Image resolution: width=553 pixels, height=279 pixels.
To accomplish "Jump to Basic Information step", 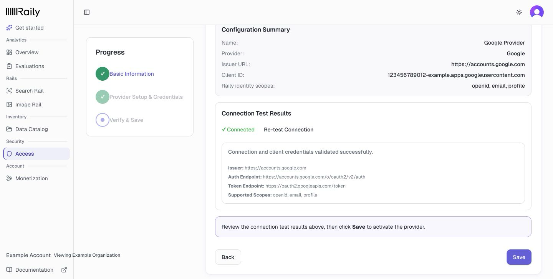I will (x=132, y=74).
